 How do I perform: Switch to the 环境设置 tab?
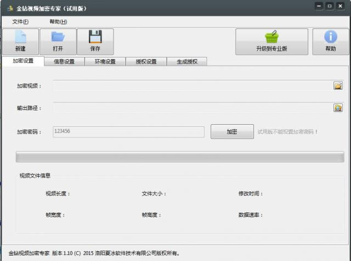coord(105,61)
